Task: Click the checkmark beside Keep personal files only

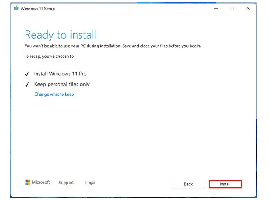Action: 27,85
